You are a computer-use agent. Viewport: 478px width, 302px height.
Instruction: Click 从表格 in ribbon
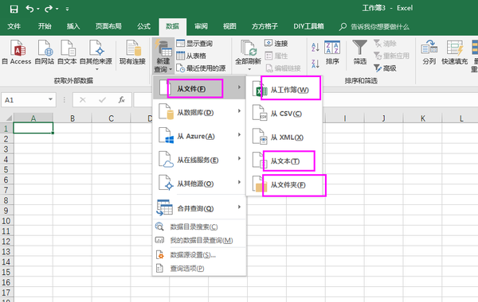tap(191, 56)
